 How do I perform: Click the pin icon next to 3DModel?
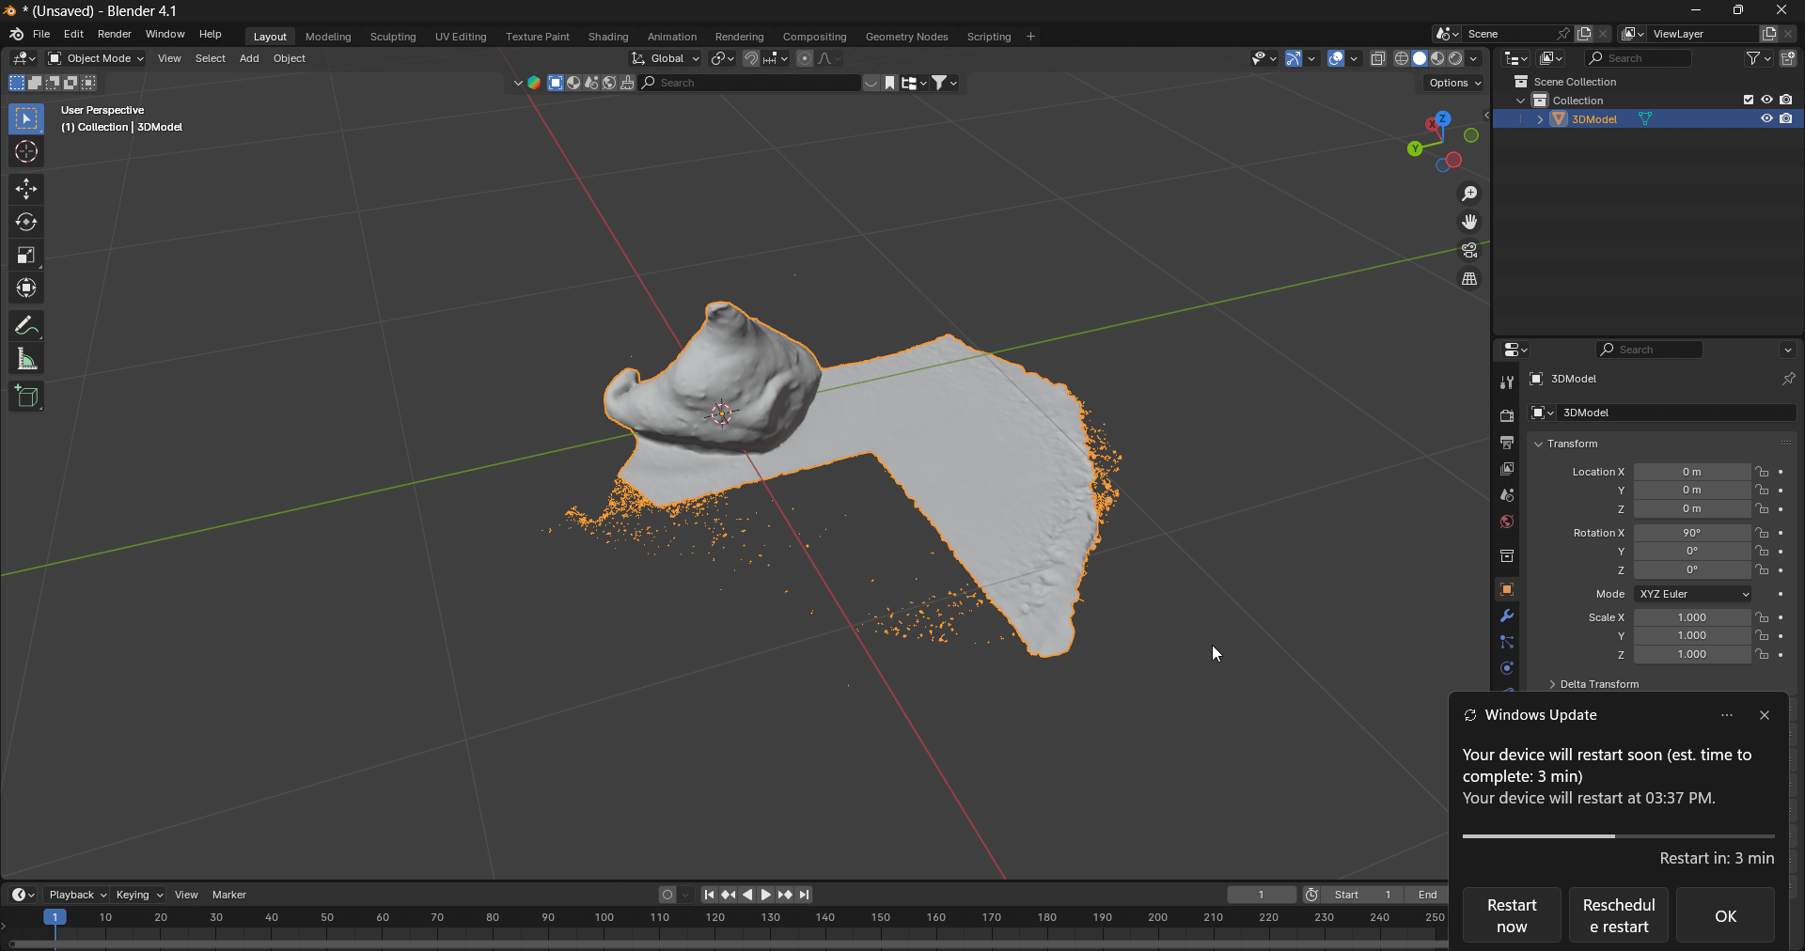tap(1788, 379)
